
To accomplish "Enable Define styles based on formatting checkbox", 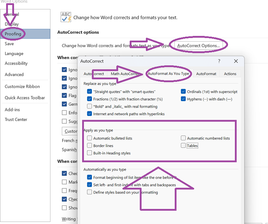I will click(89, 192).
